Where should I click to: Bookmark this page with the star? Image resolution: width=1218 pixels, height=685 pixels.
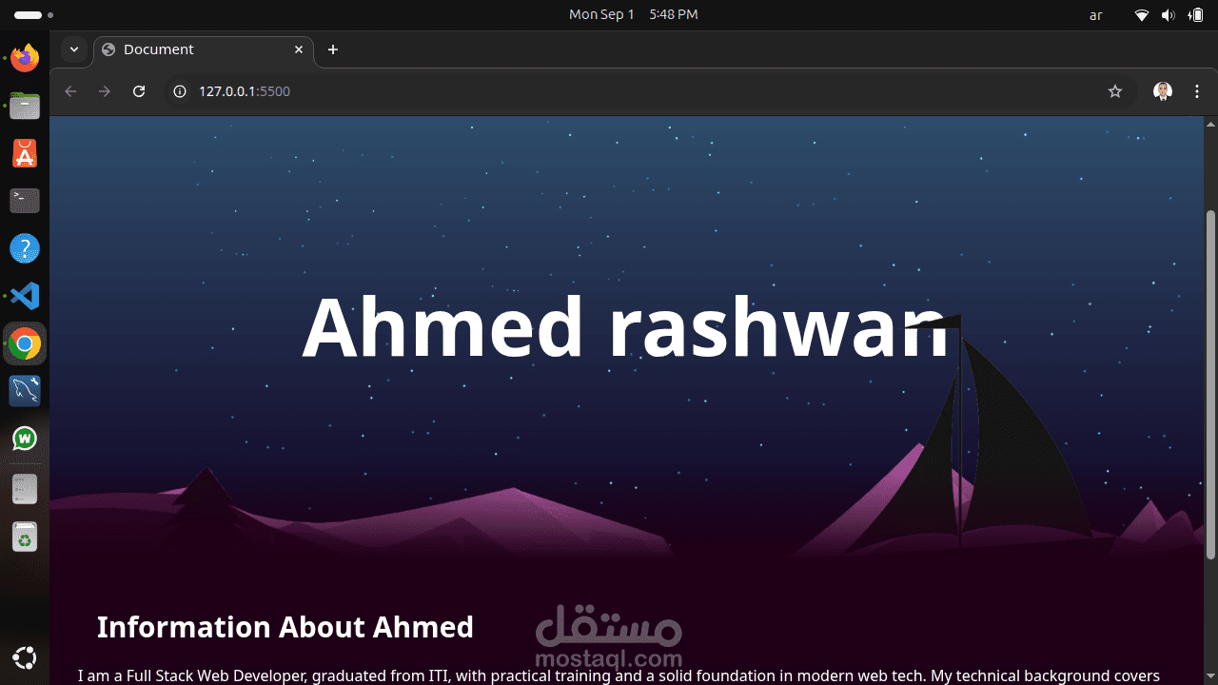tap(1115, 91)
